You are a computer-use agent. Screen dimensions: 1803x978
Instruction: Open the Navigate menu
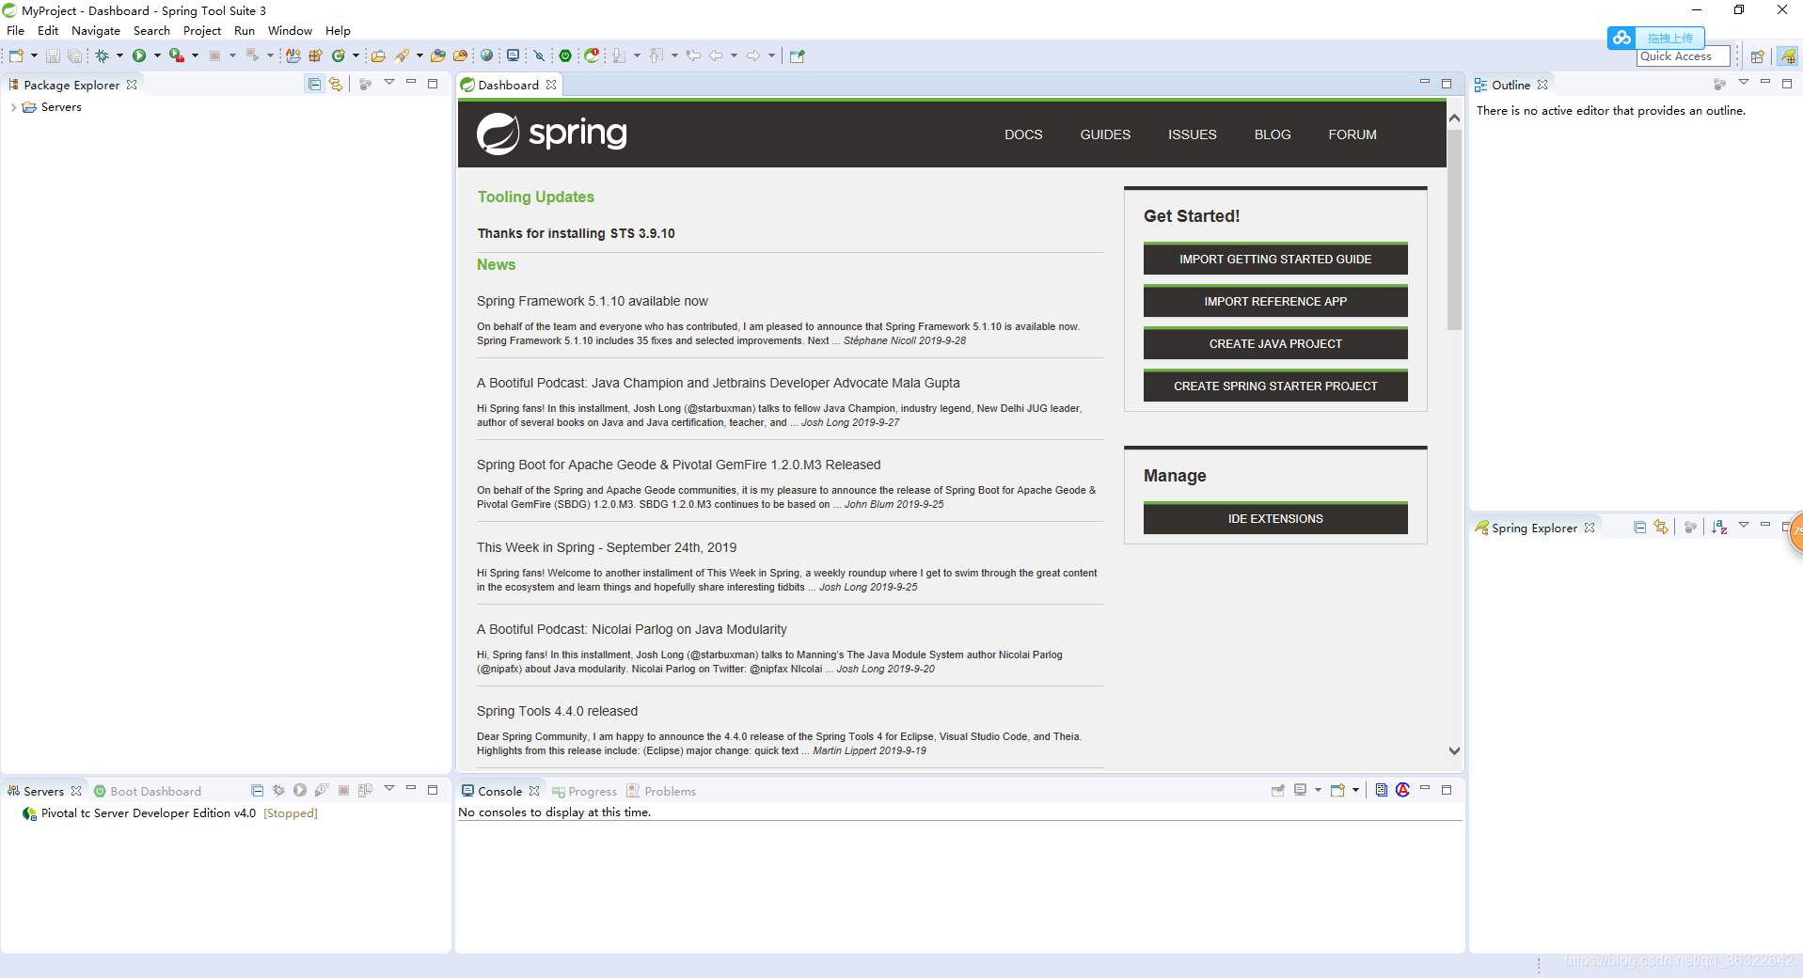click(95, 31)
